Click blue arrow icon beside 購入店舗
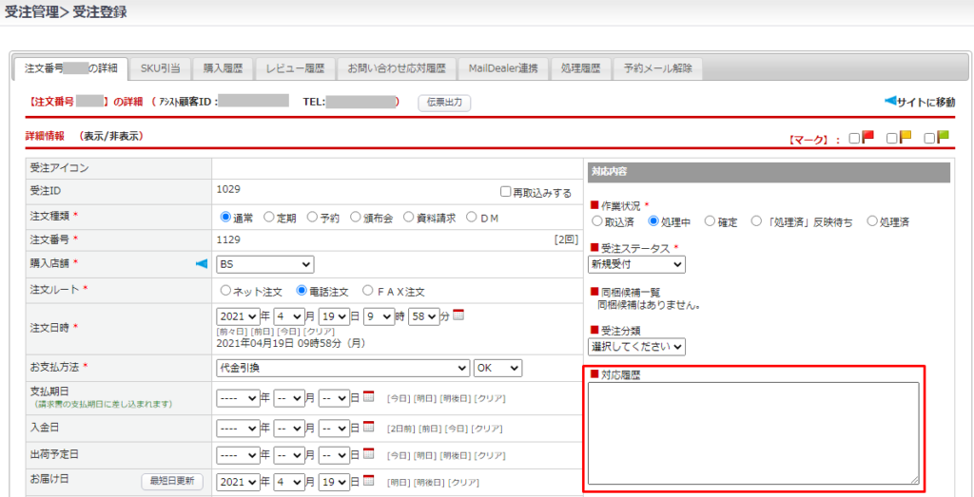Viewport: 974px width, 497px height. pos(201,263)
